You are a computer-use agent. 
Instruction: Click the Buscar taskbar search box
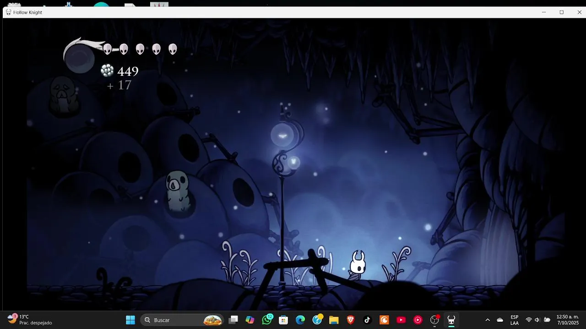tap(182, 320)
